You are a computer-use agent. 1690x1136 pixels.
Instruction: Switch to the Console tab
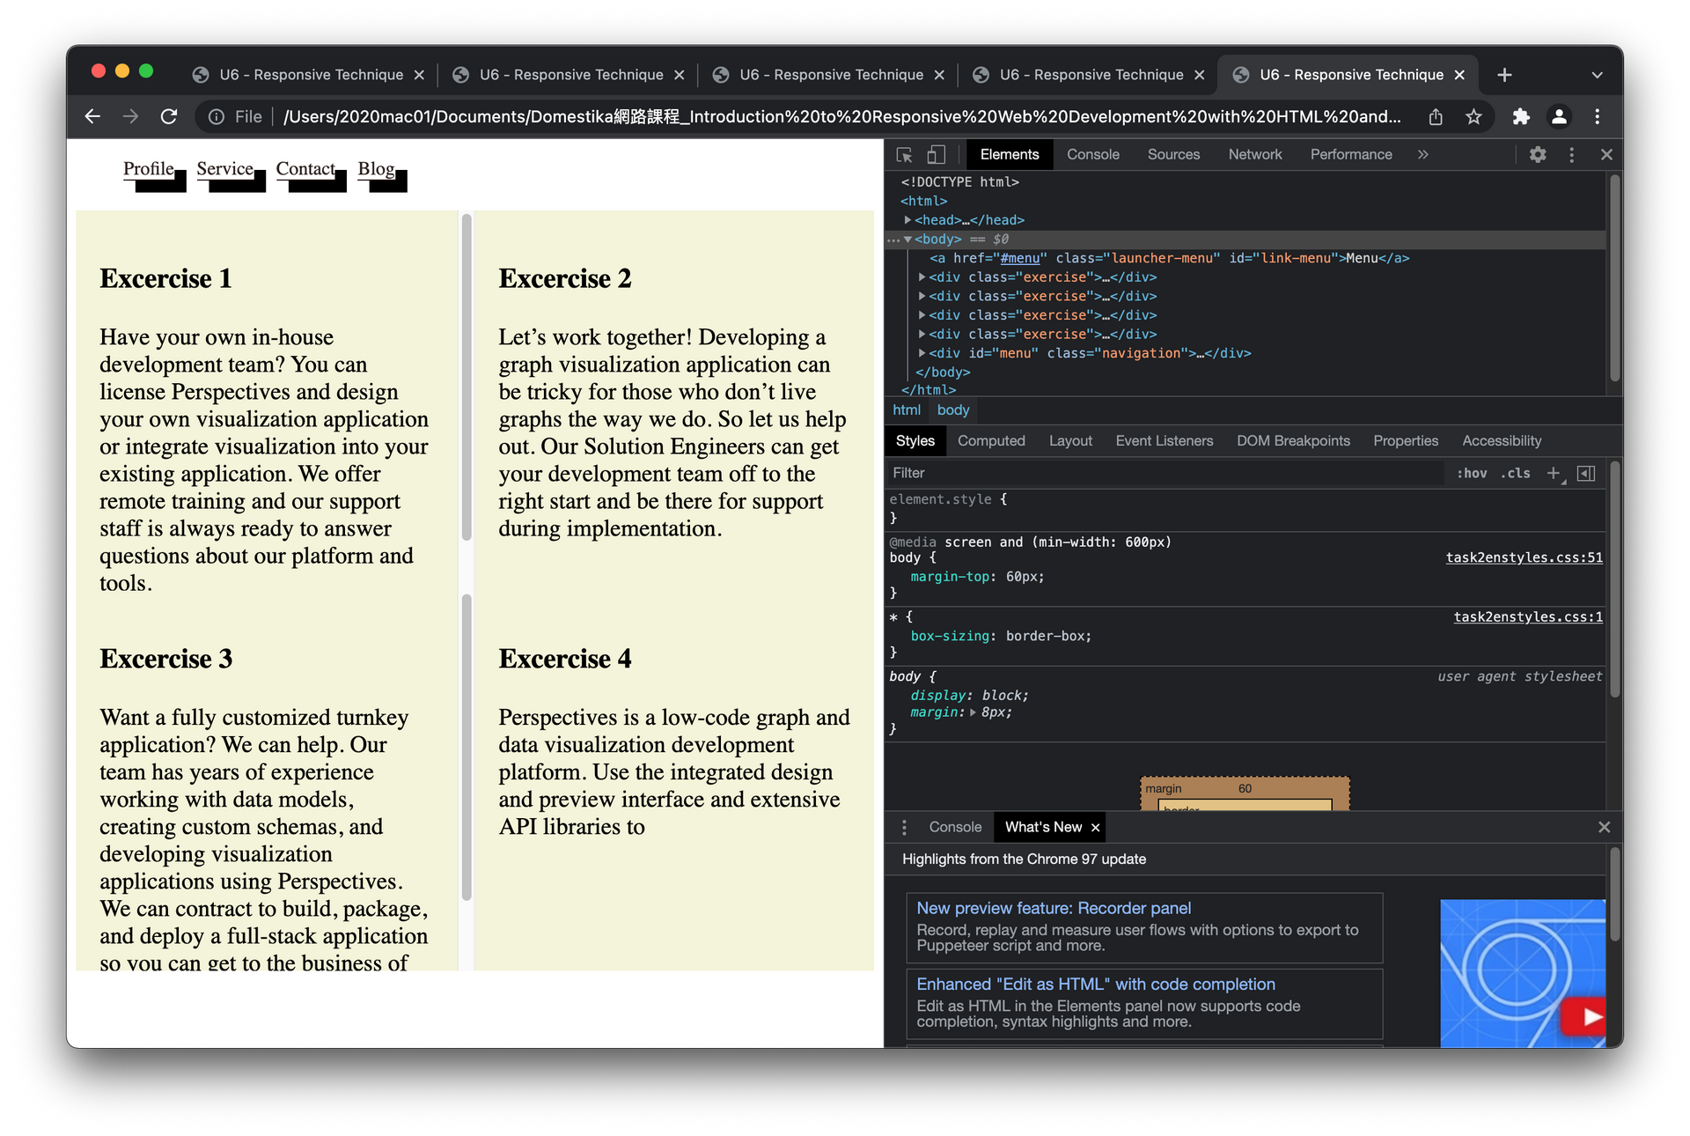coord(1092,155)
